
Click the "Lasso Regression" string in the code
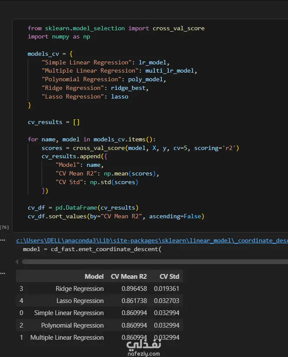coord(73,97)
